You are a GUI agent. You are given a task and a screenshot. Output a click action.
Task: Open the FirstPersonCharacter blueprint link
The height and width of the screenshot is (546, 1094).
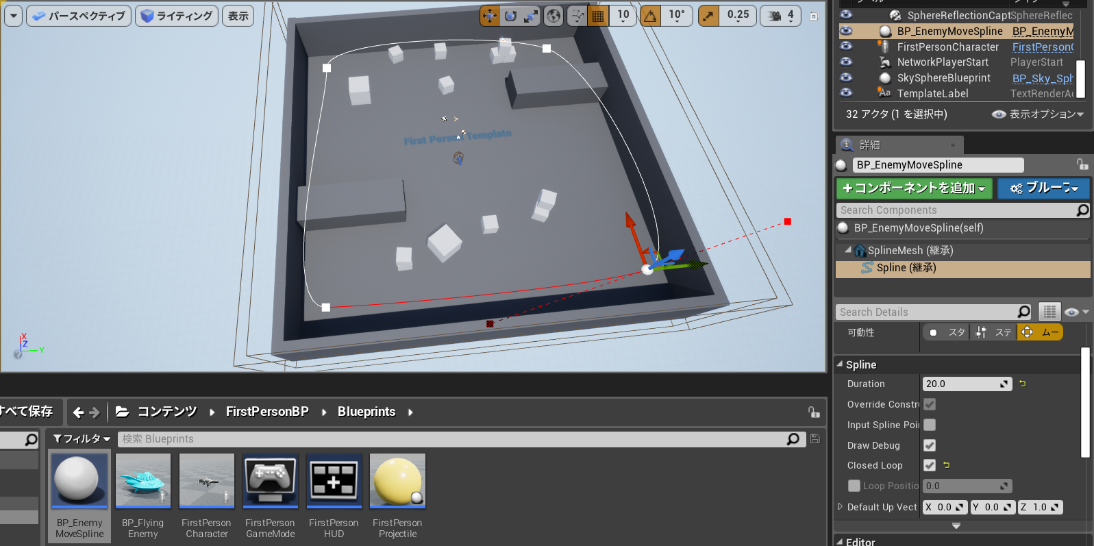pyautogui.click(x=1043, y=47)
